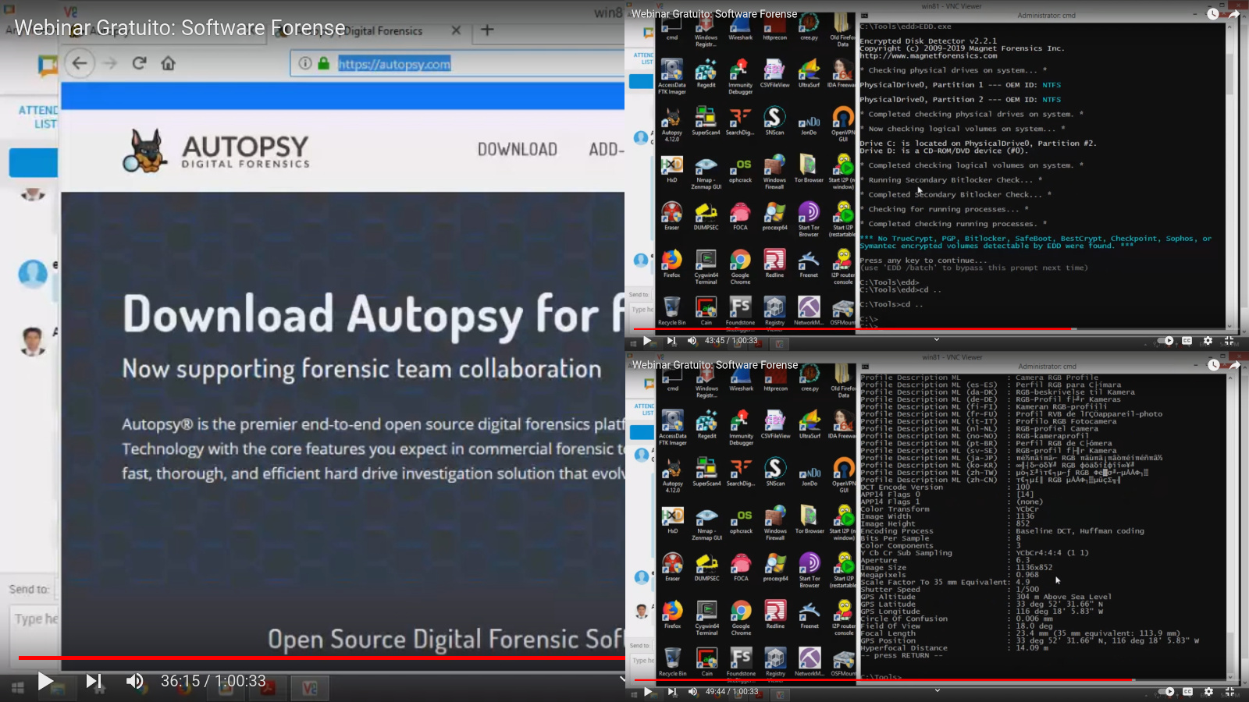This screenshot has height=702, width=1249.
Task: Click the browser back arrow beside autopsy.com
Action: point(80,63)
